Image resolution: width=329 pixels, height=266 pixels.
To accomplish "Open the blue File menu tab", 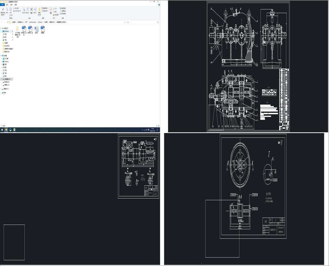I will [2, 5].
